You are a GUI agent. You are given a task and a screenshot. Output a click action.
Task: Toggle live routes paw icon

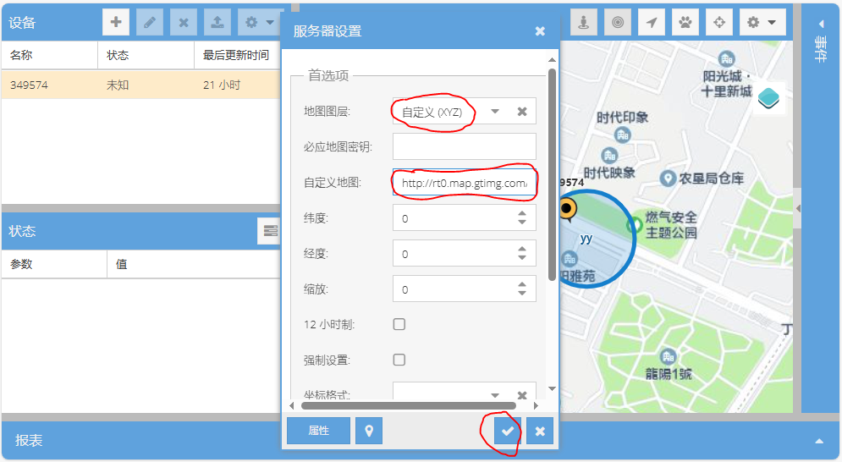[x=685, y=23]
